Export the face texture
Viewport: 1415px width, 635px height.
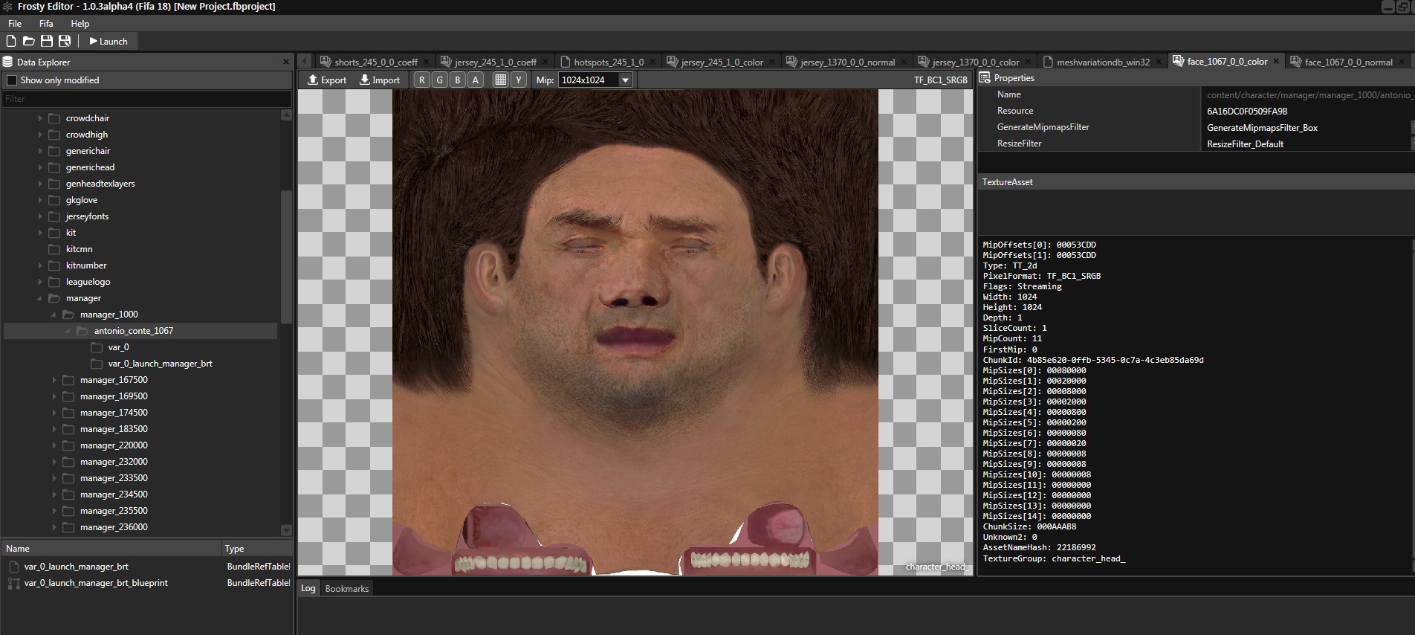(327, 80)
